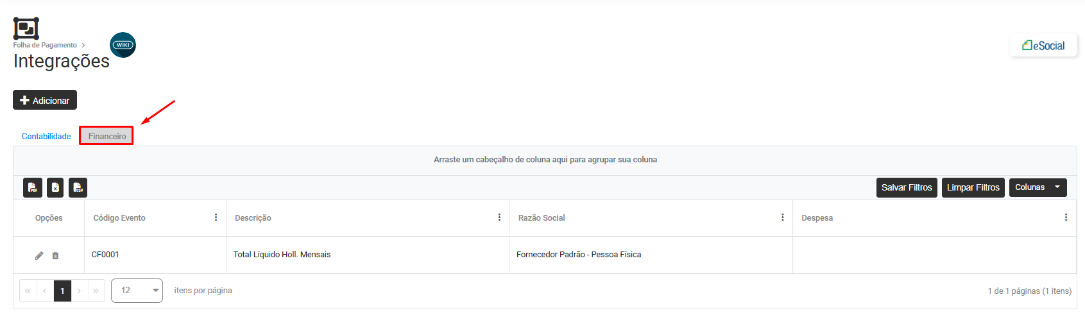The height and width of the screenshot is (315, 1085).
Task: Export the table to CSV
Action: pos(78,187)
